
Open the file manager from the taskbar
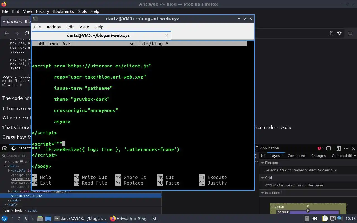(x=40, y=219)
